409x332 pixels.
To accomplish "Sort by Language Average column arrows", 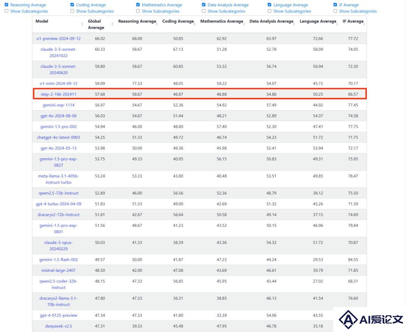I will pos(337,24).
